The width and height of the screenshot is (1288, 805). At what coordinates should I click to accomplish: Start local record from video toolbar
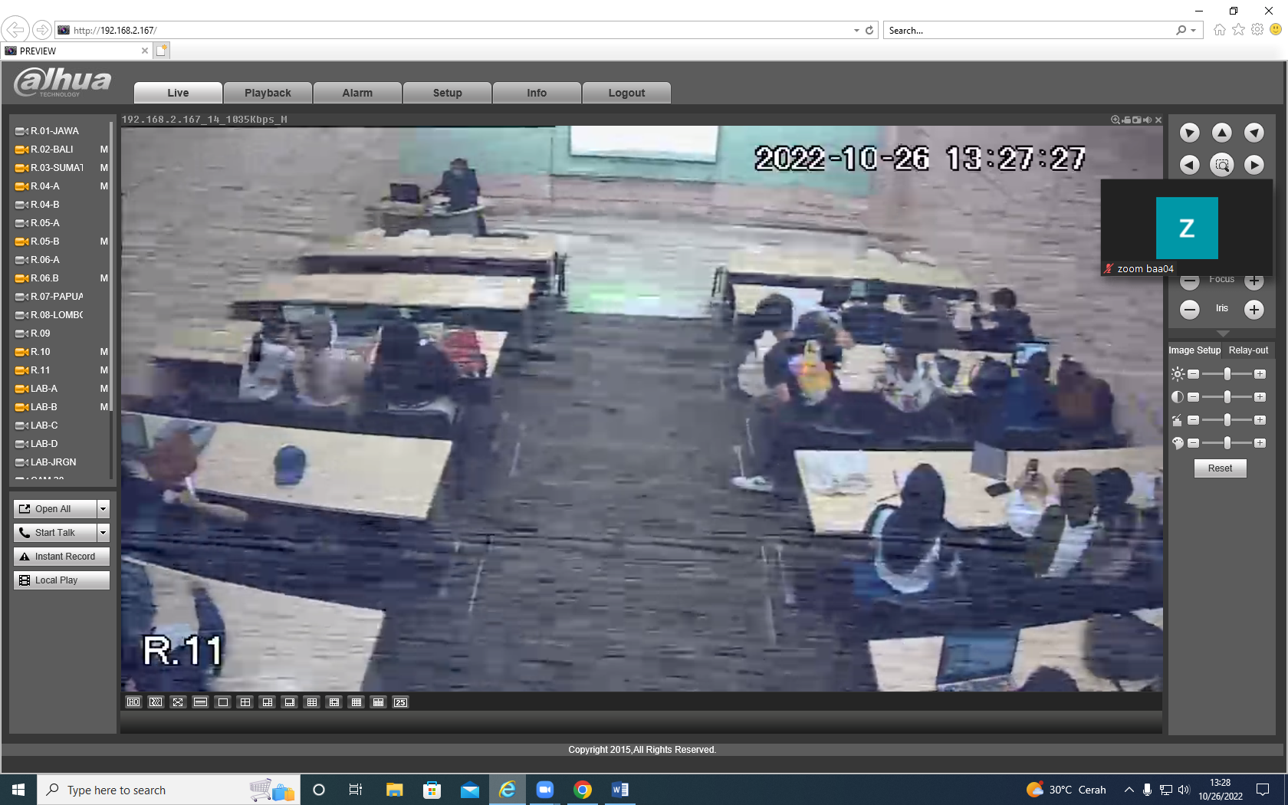tap(1126, 120)
